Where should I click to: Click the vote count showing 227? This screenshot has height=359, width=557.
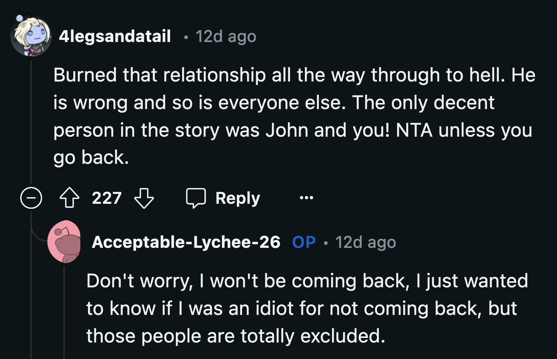[107, 198]
